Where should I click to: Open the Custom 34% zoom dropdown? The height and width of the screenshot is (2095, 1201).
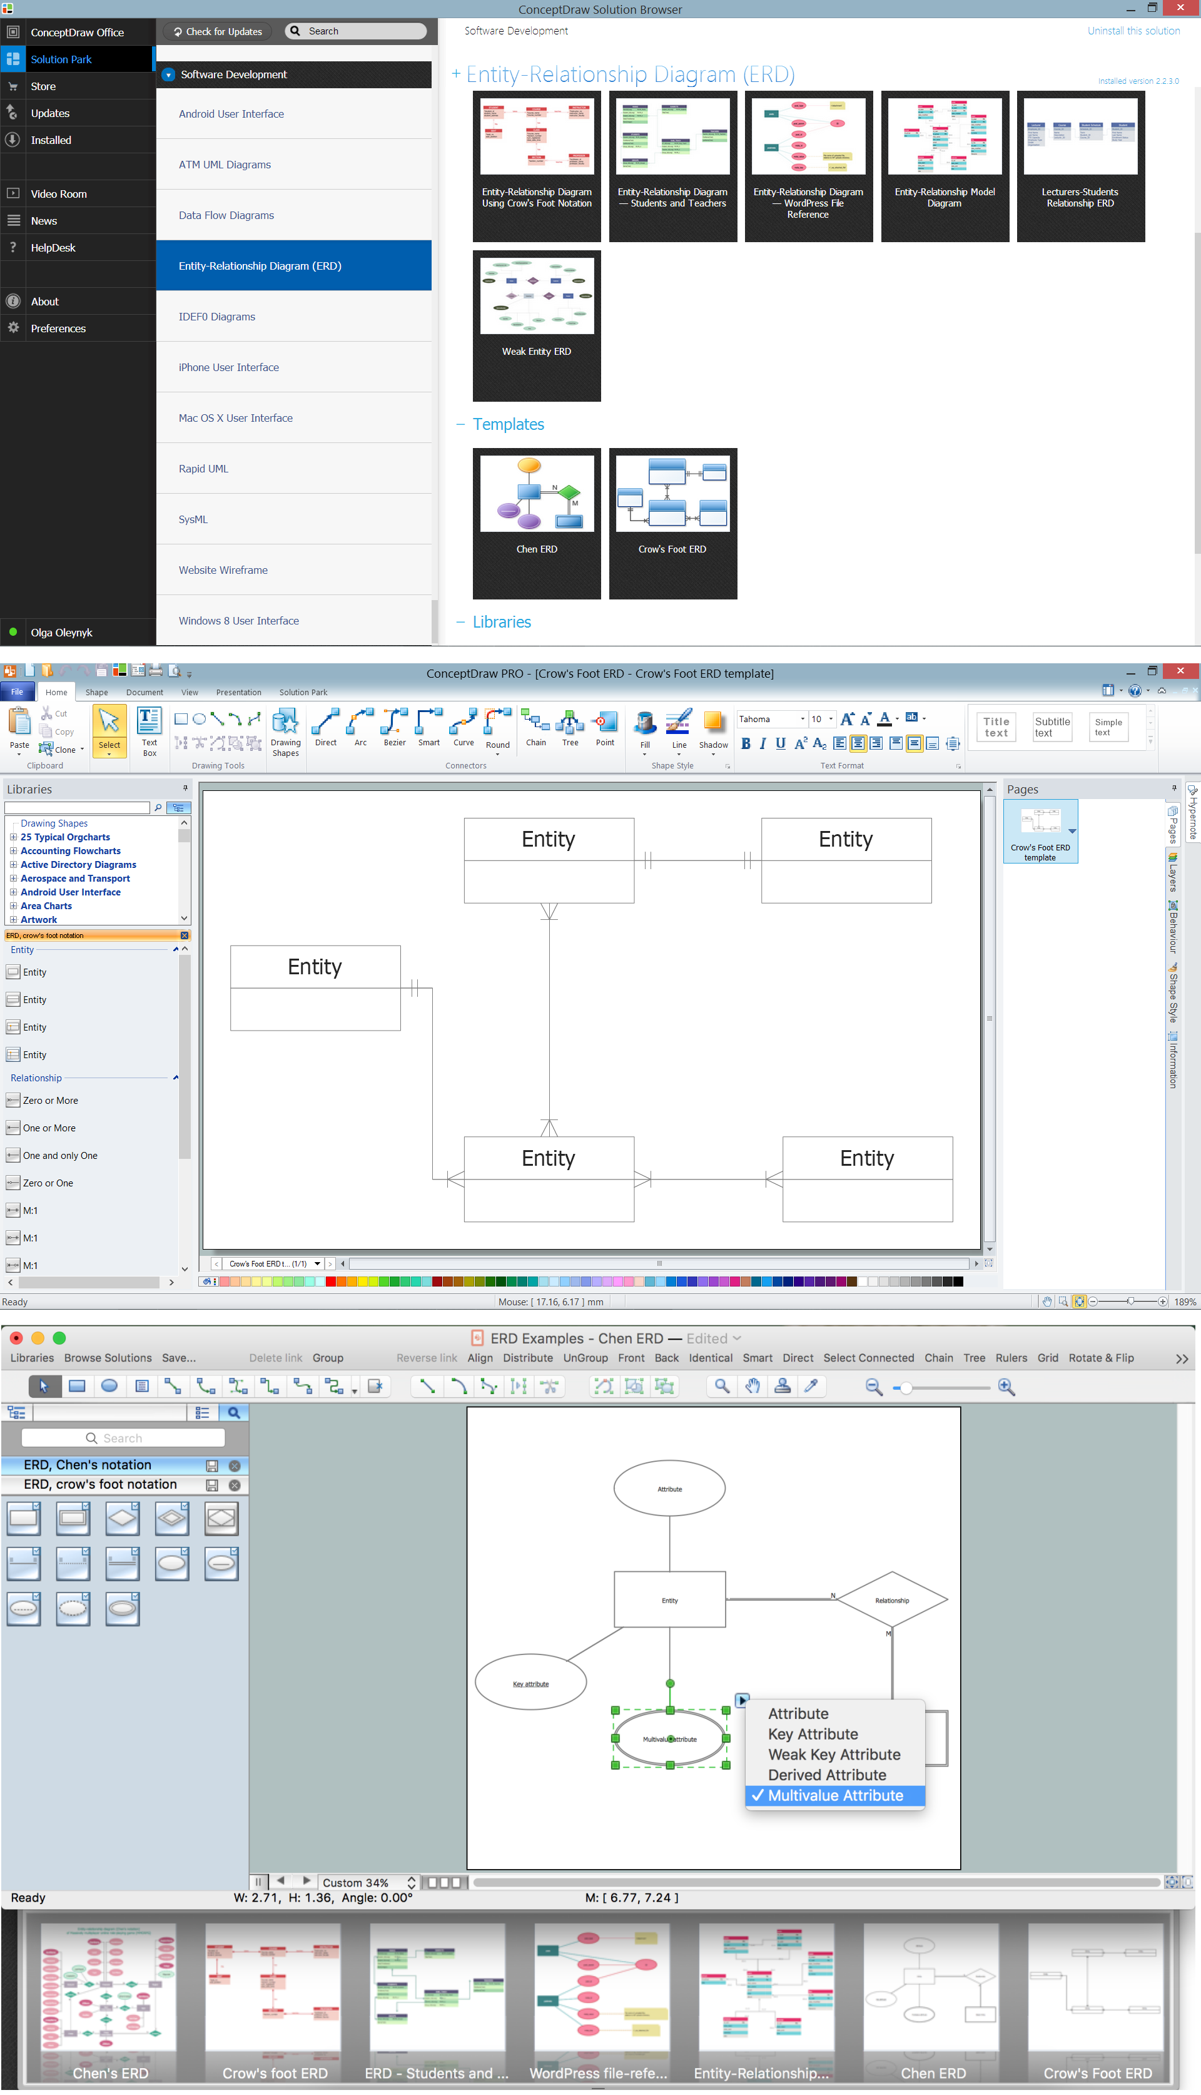pos(368,1883)
